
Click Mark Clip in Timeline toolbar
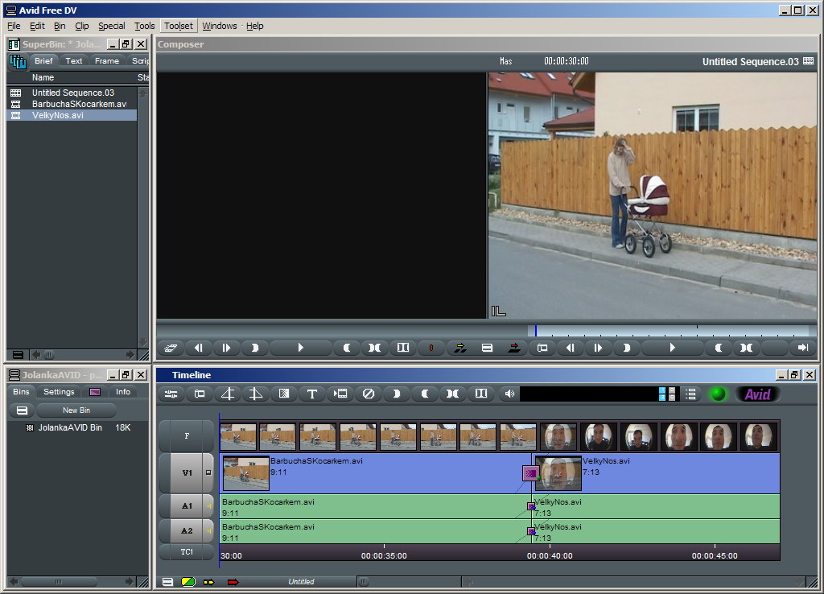tap(452, 394)
